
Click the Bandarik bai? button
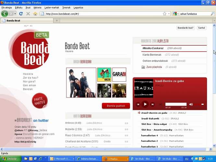[x=186, y=28]
